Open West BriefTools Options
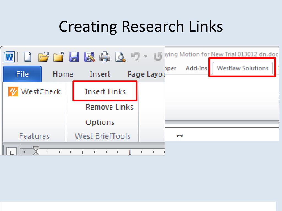 point(100,122)
